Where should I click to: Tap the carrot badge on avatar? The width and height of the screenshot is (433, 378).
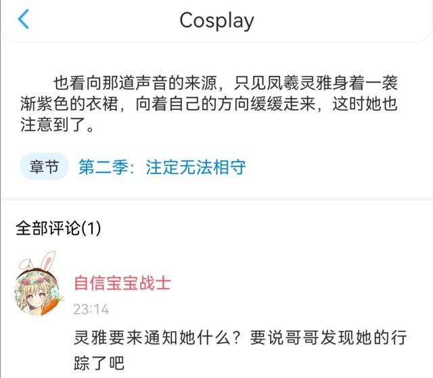[51, 304]
